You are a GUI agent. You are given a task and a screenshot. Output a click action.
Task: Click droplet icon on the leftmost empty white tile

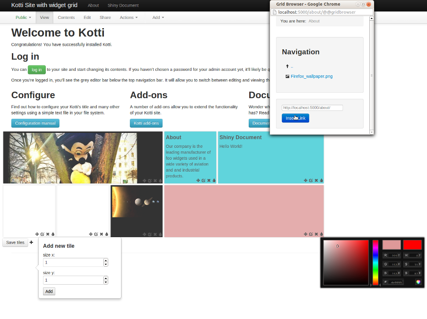pos(53,234)
